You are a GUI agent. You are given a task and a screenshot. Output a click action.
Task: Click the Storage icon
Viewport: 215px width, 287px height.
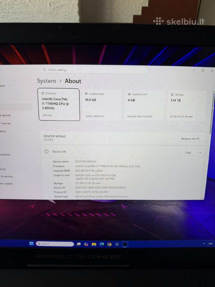coord(172,94)
